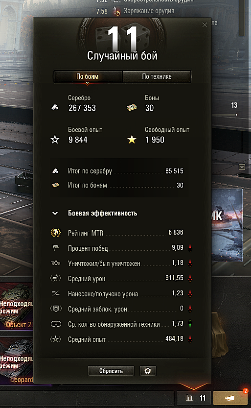251x408 pixels.
Task: Close the Случайный бой statistics popup
Action: coord(205,24)
